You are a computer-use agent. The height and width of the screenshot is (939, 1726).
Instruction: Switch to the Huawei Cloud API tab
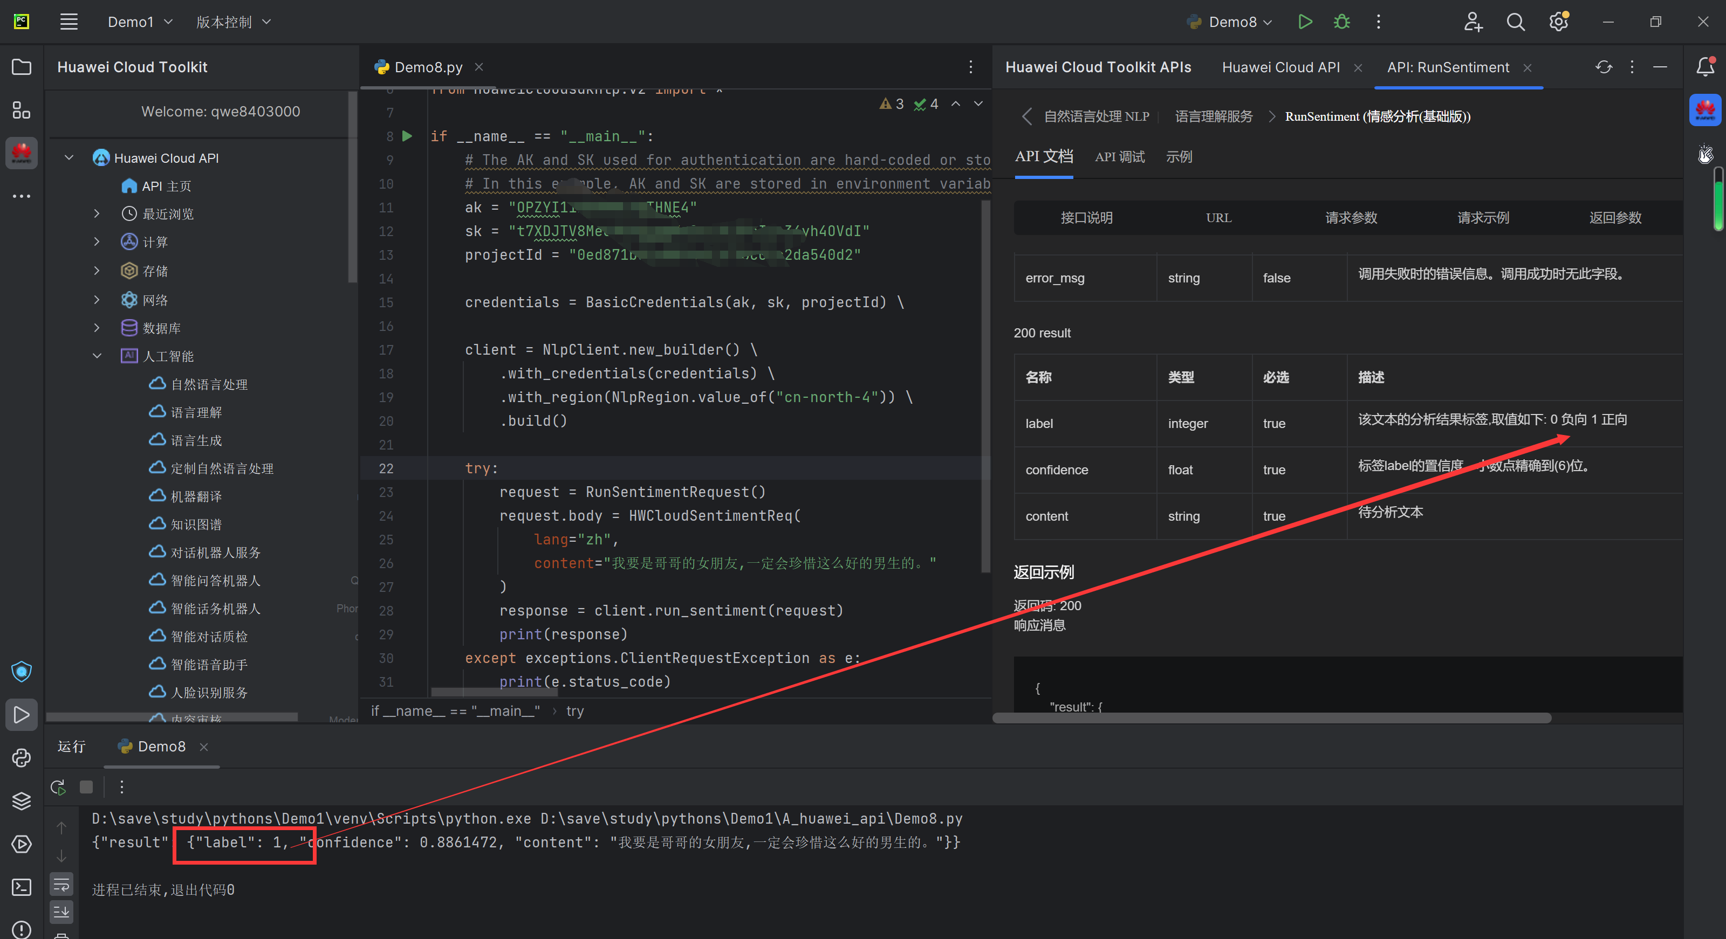pyautogui.click(x=1280, y=67)
